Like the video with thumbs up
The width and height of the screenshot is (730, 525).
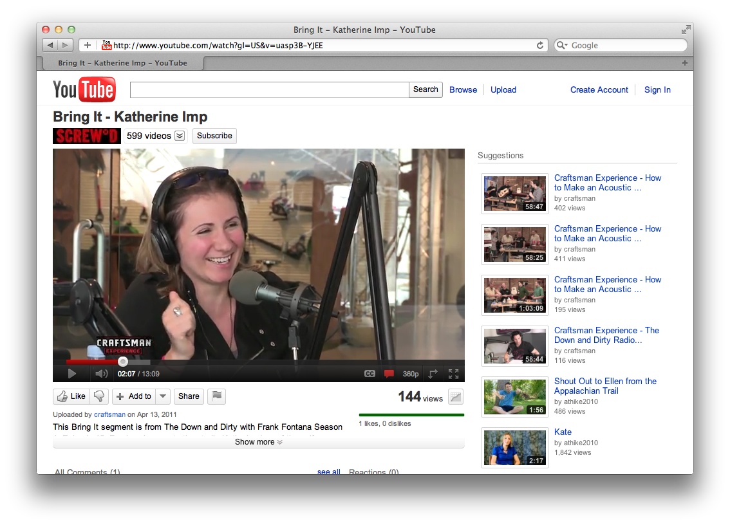coord(71,396)
